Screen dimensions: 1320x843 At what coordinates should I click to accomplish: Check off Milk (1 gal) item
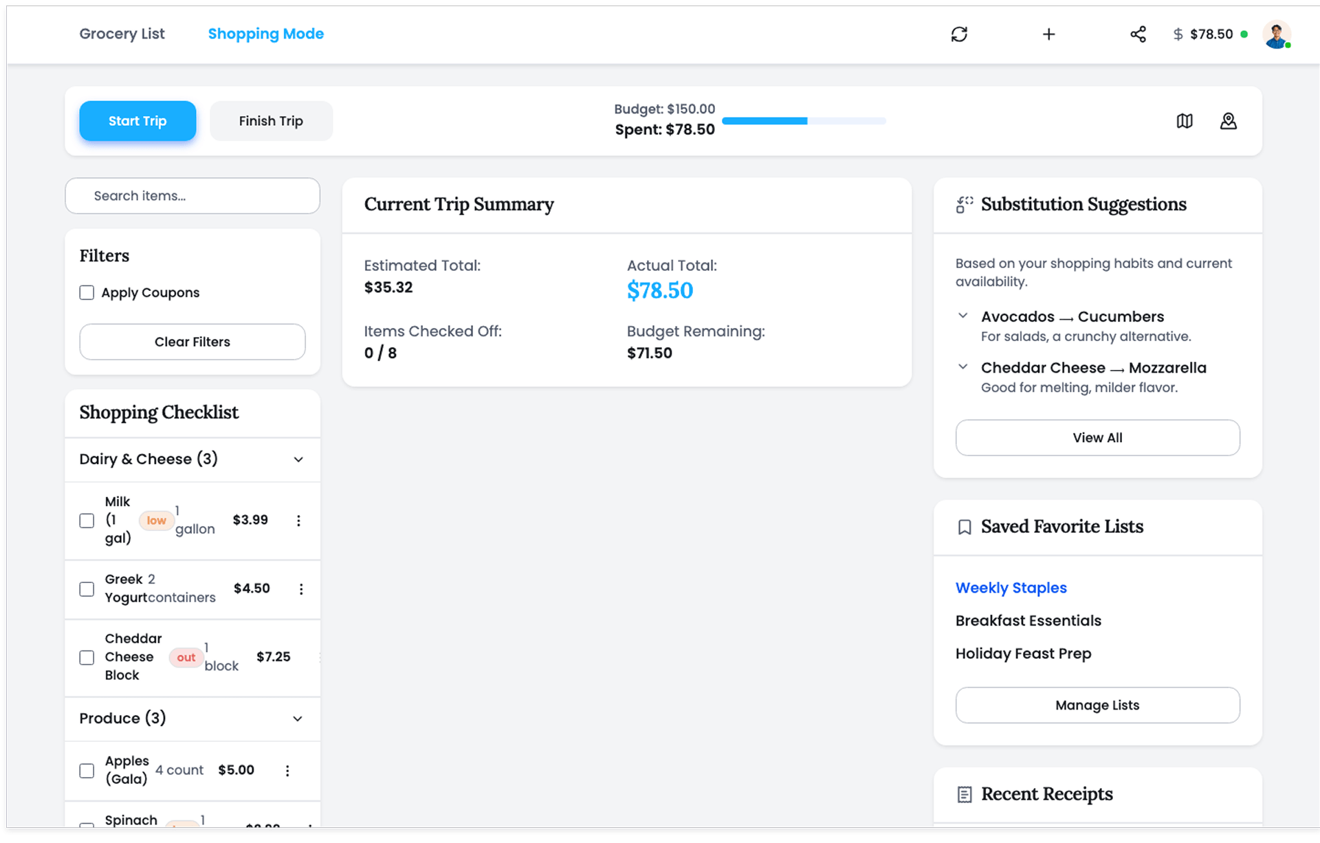(x=87, y=521)
